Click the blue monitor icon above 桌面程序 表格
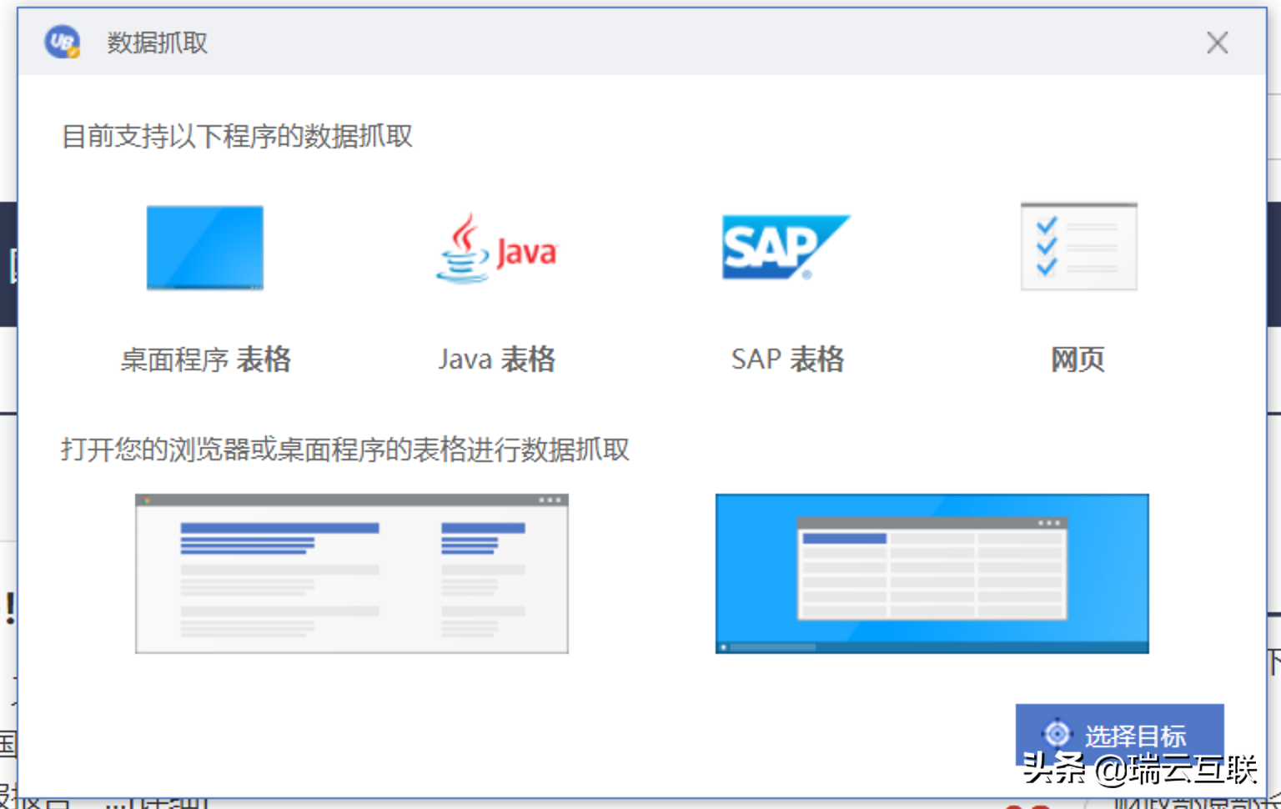This screenshot has width=1281, height=809. [203, 248]
